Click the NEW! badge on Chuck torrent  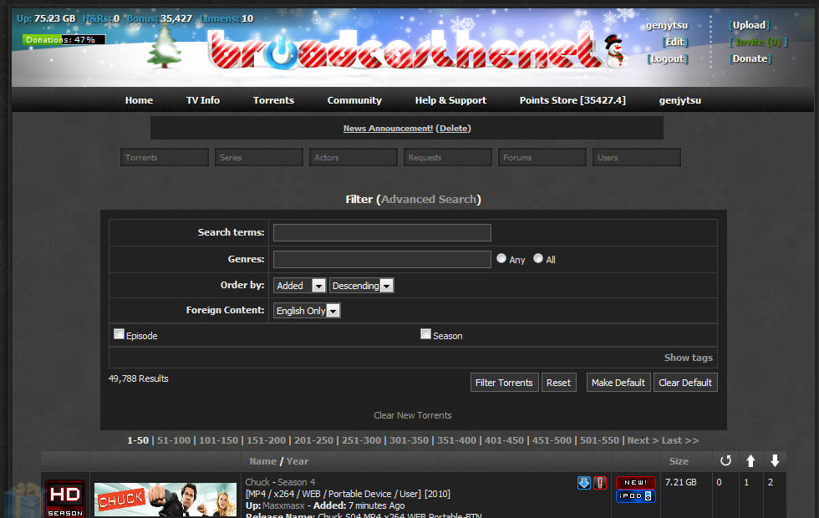tap(636, 483)
